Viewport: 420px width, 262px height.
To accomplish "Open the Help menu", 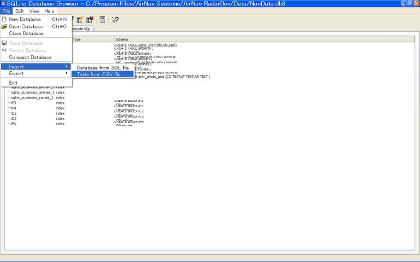I will 49,11.
